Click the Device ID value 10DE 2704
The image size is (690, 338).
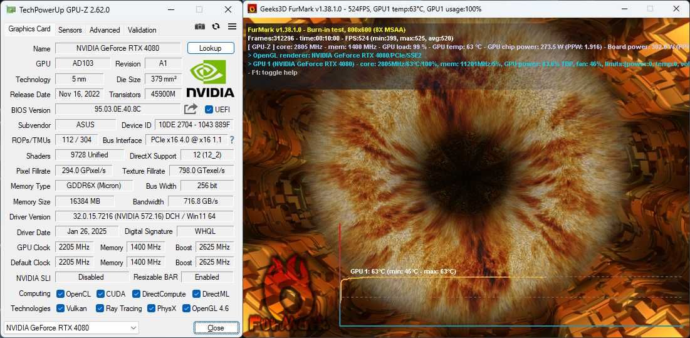pyautogui.click(x=194, y=125)
